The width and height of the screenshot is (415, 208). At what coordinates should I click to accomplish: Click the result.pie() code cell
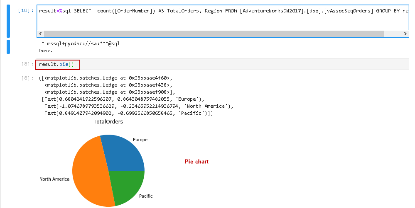[x=223, y=64]
